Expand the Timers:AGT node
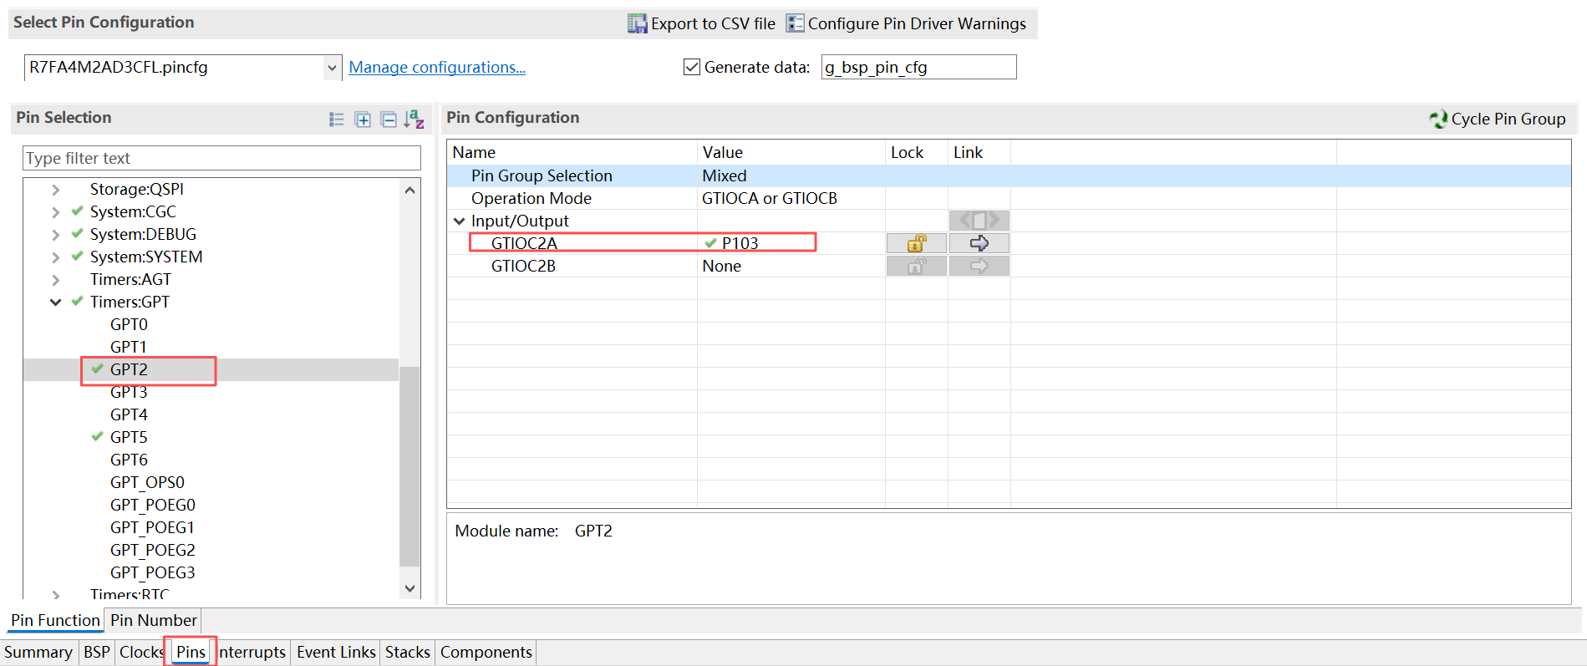 (56, 280)
